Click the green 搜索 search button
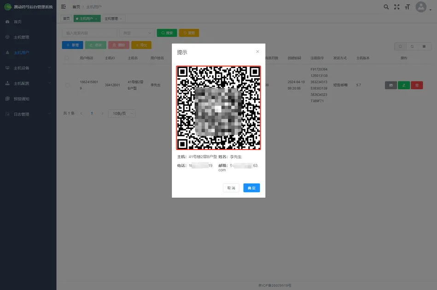This screenshot has height=290, width=437. tap(167, 33)
